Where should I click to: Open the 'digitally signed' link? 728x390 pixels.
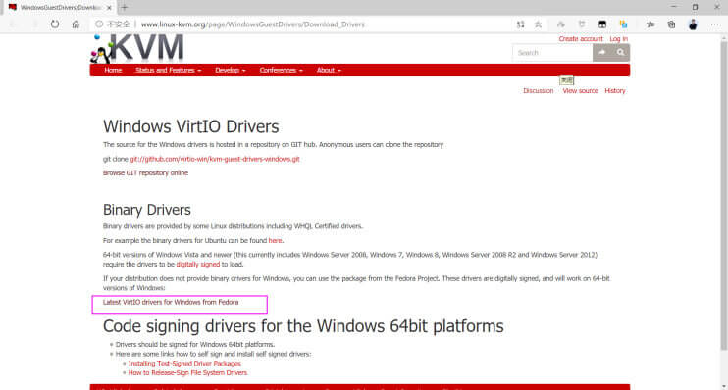coord(198,265)
